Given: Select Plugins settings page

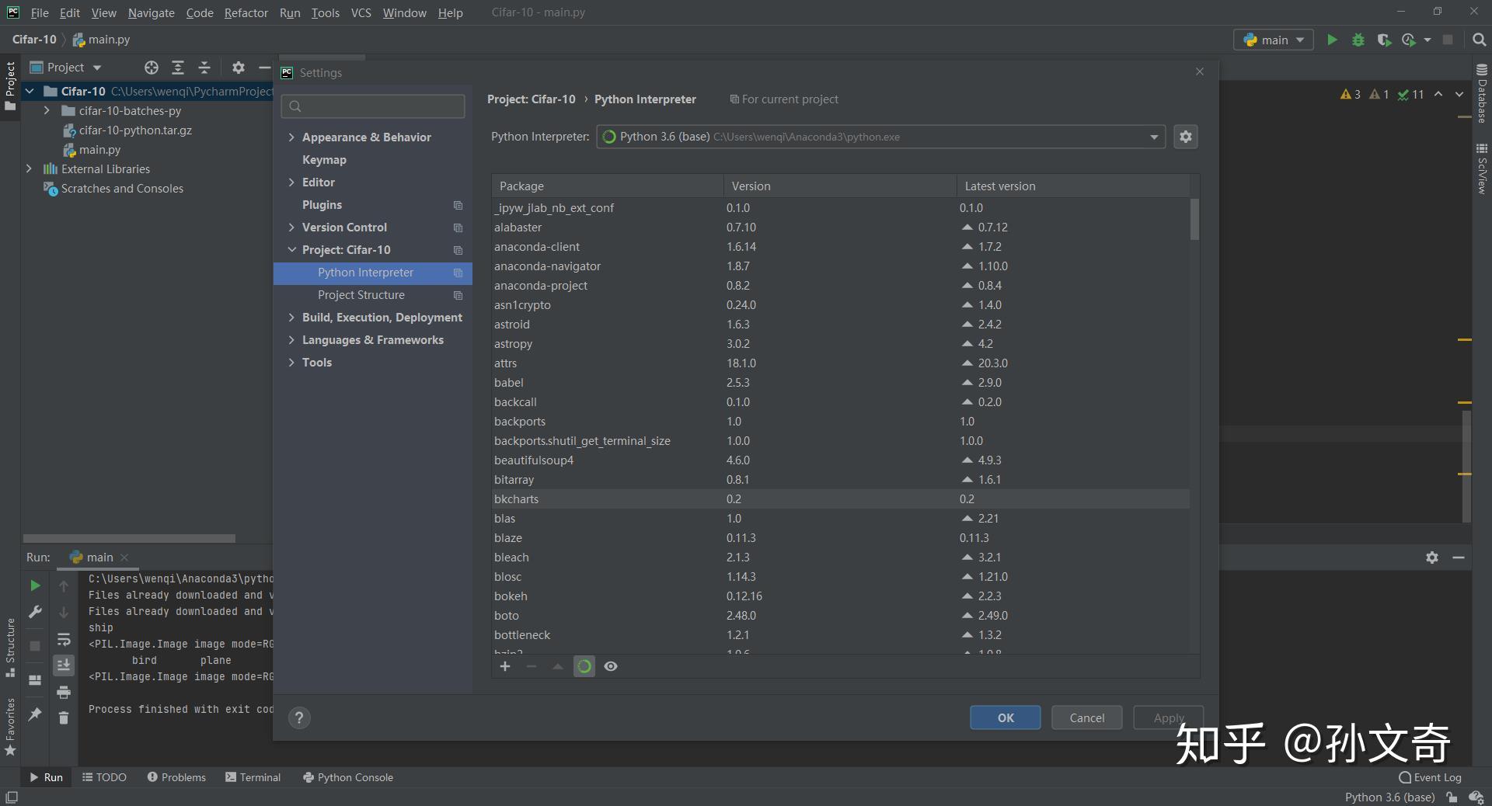Looking at the screenshot, I should (373, 205).
